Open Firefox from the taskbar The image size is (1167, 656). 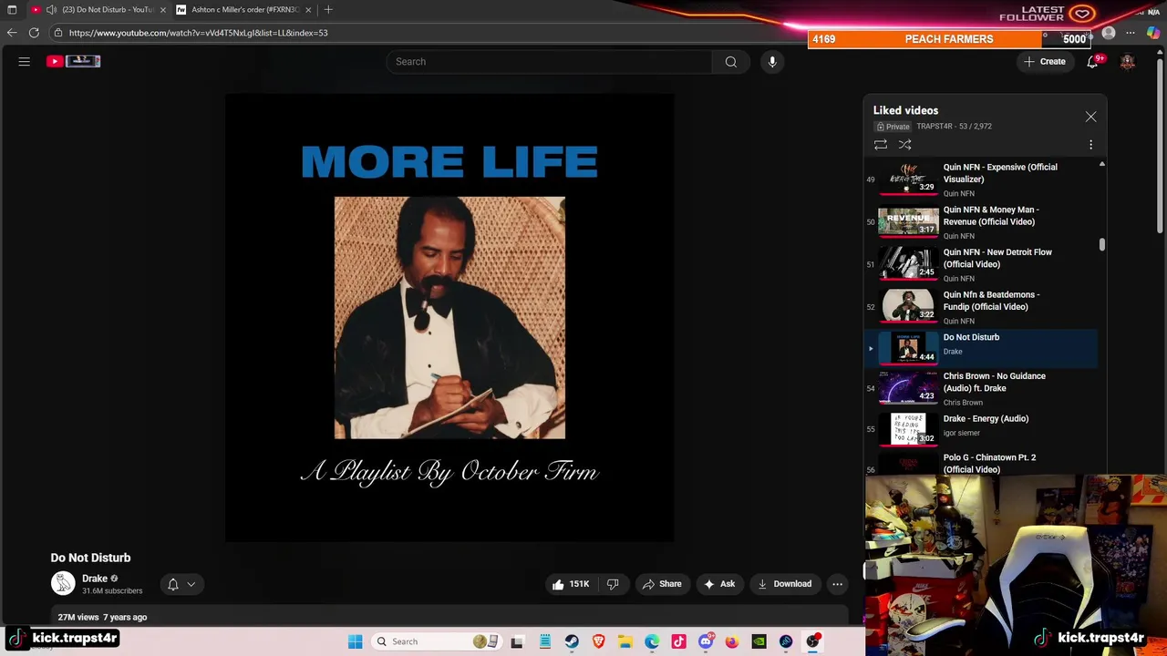pyautogui.click(x=732, y=641)
